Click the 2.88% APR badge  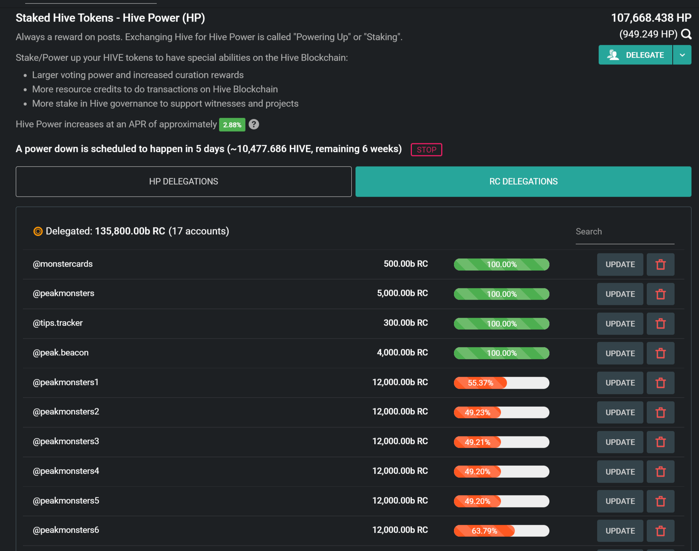[232, 125]
